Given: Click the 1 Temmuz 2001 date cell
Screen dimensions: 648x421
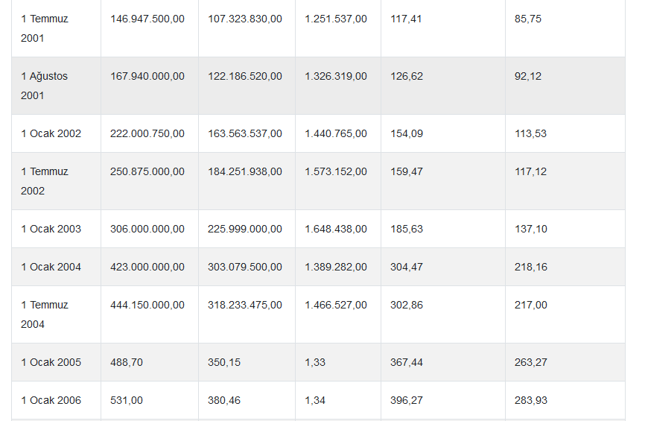Looking at the screenshot, I should pyautogui.click(x=45, y=28).
